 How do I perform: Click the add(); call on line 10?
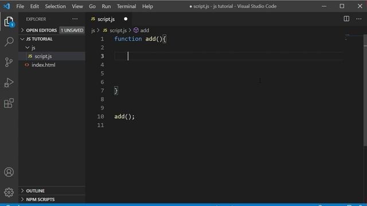[124, 117]
